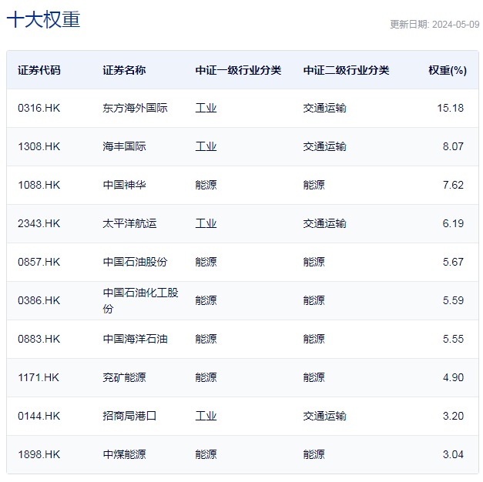Click the update date 2024-05-09
The width and height of the screenshot is (483, 482).
pos(455,25)
